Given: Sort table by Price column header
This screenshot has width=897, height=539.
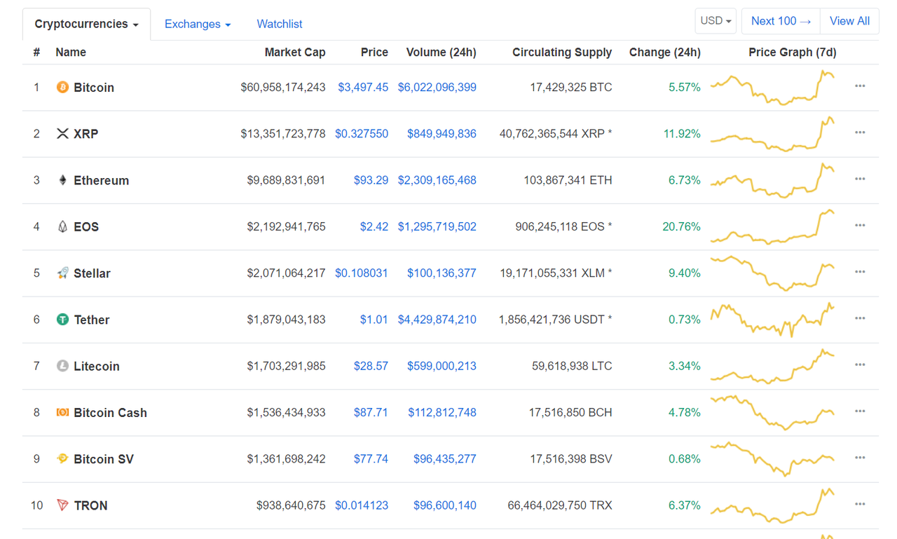Looking at the screenshot, I should click(x=374, y=53).
